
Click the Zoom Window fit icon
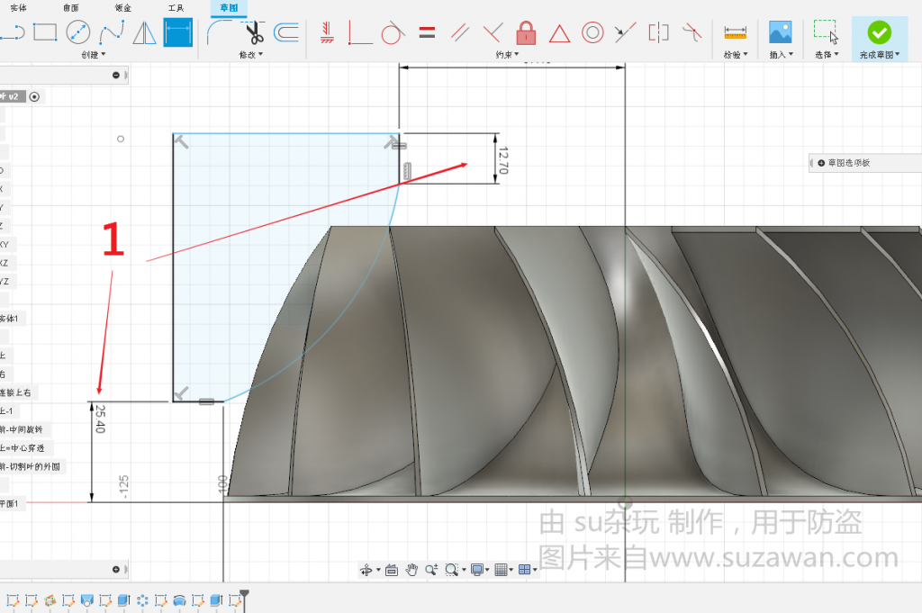451,570
